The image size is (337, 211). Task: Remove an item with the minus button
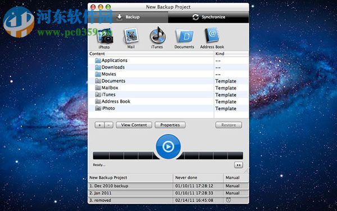[x=109, y=125]
